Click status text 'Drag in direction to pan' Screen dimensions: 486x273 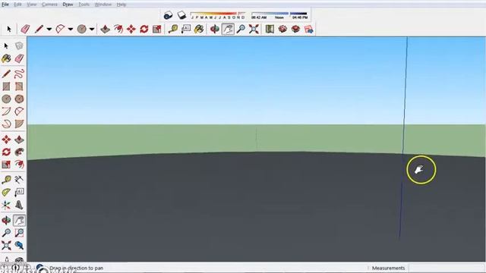[x=76, y=268]
